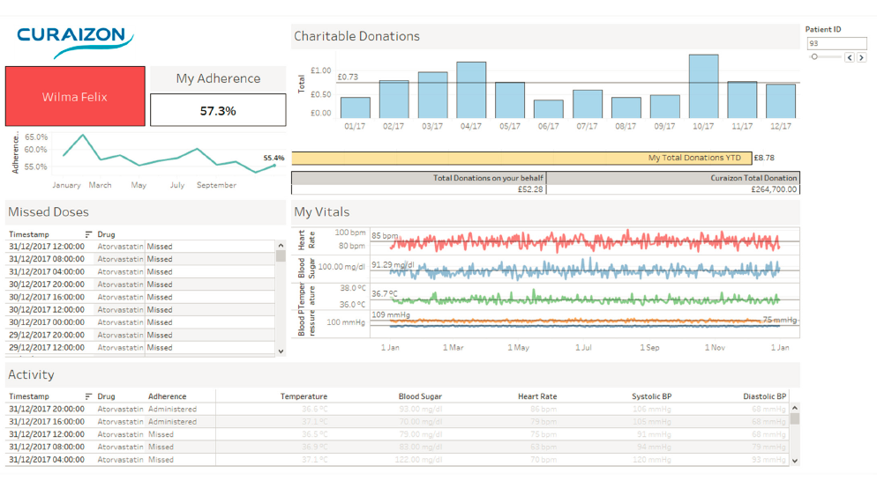The image size is (877, 488).
Task: Select the 57.3% adherence value box
Action: tap(218, 110)
